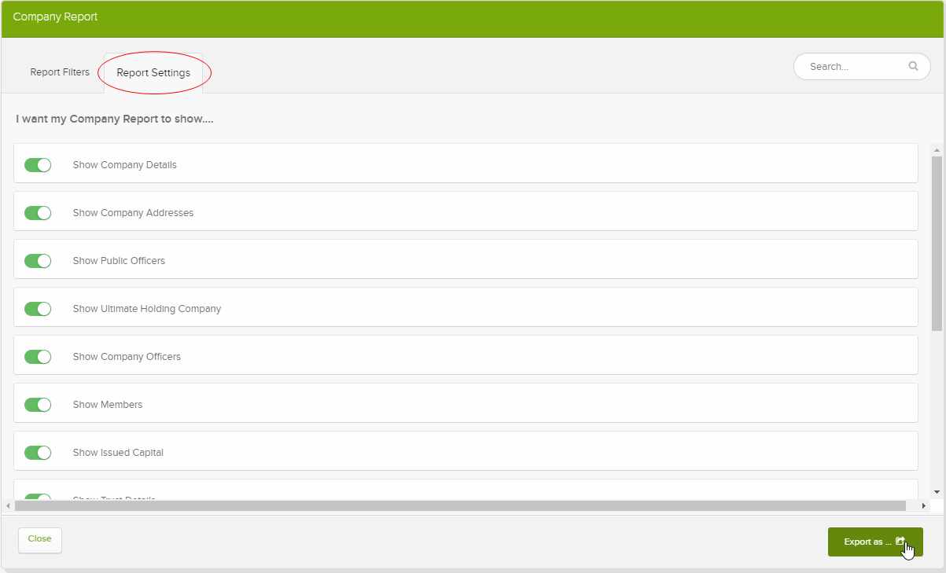Click the Show Members label
Screen dimensions: 946x573
(x=108, y=405)
